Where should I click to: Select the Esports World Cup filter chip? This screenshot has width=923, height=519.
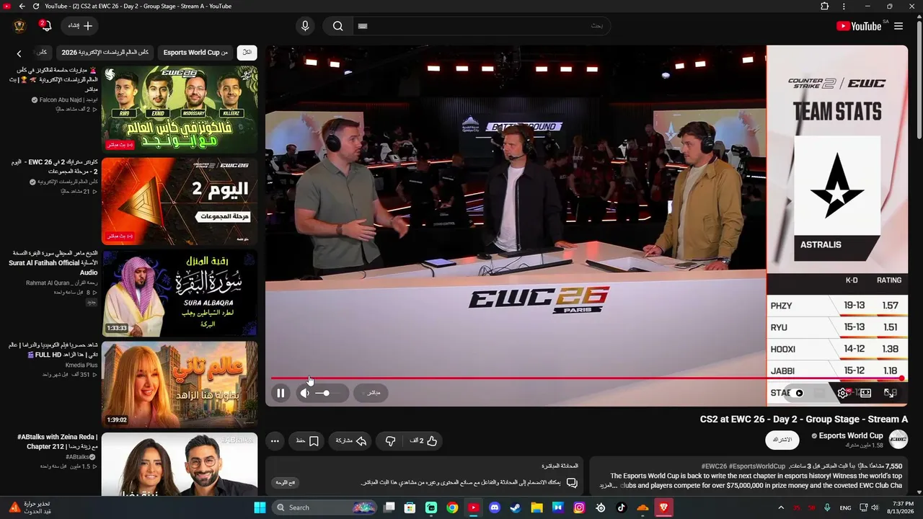(195, 53)
